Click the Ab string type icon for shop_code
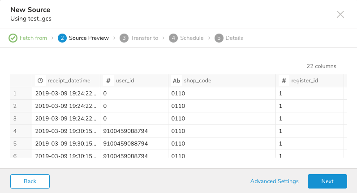The width and height of the screenshot is (357, 193). [x=176, y=81]
